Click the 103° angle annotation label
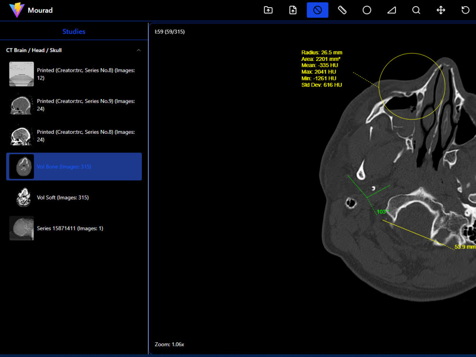The height and width of the screenshot is (357, 476). pos(383,212)
